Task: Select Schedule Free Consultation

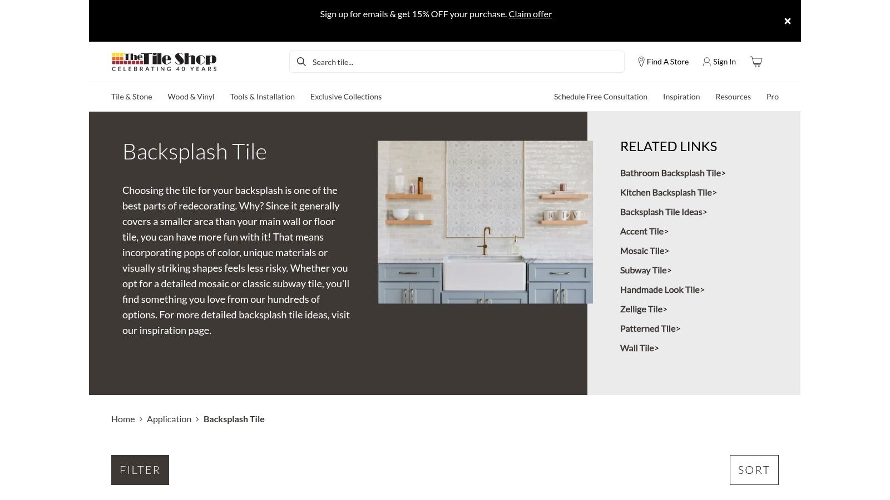Action: (x=600, y=97)
